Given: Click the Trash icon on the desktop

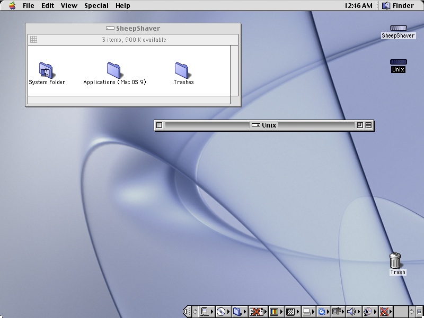Looking at the screenshot, I should pos(395,260).
